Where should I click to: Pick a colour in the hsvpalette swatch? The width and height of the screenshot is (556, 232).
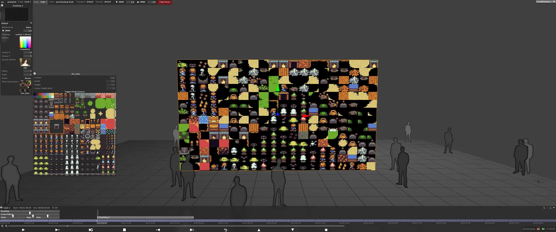click(25, 42)
